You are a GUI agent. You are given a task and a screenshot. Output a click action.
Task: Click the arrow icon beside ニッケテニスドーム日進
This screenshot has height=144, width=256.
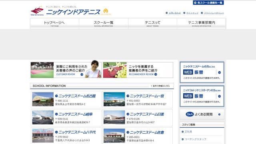point(128,114)
